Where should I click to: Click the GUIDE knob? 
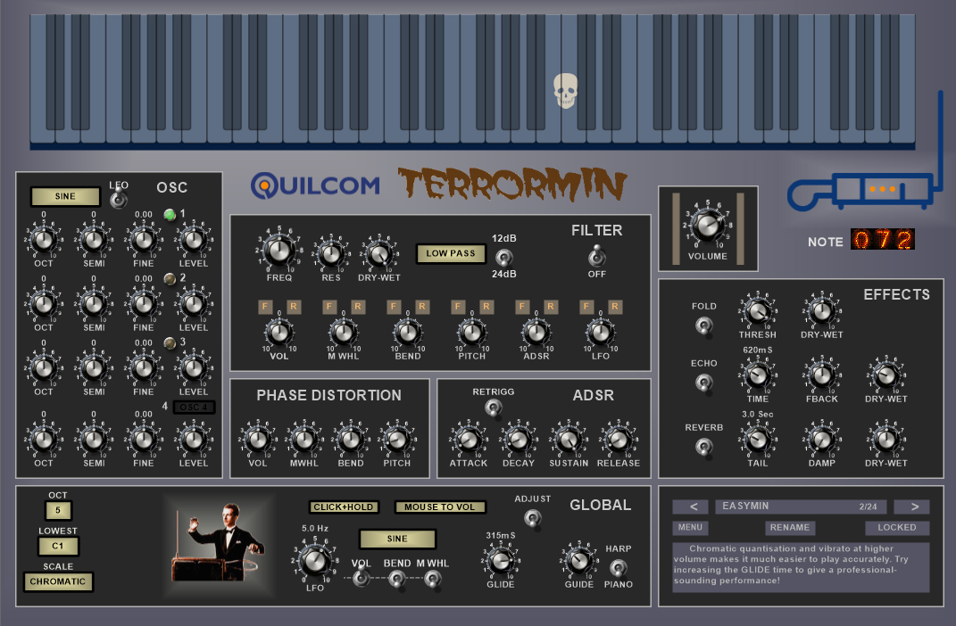point(578,560)
